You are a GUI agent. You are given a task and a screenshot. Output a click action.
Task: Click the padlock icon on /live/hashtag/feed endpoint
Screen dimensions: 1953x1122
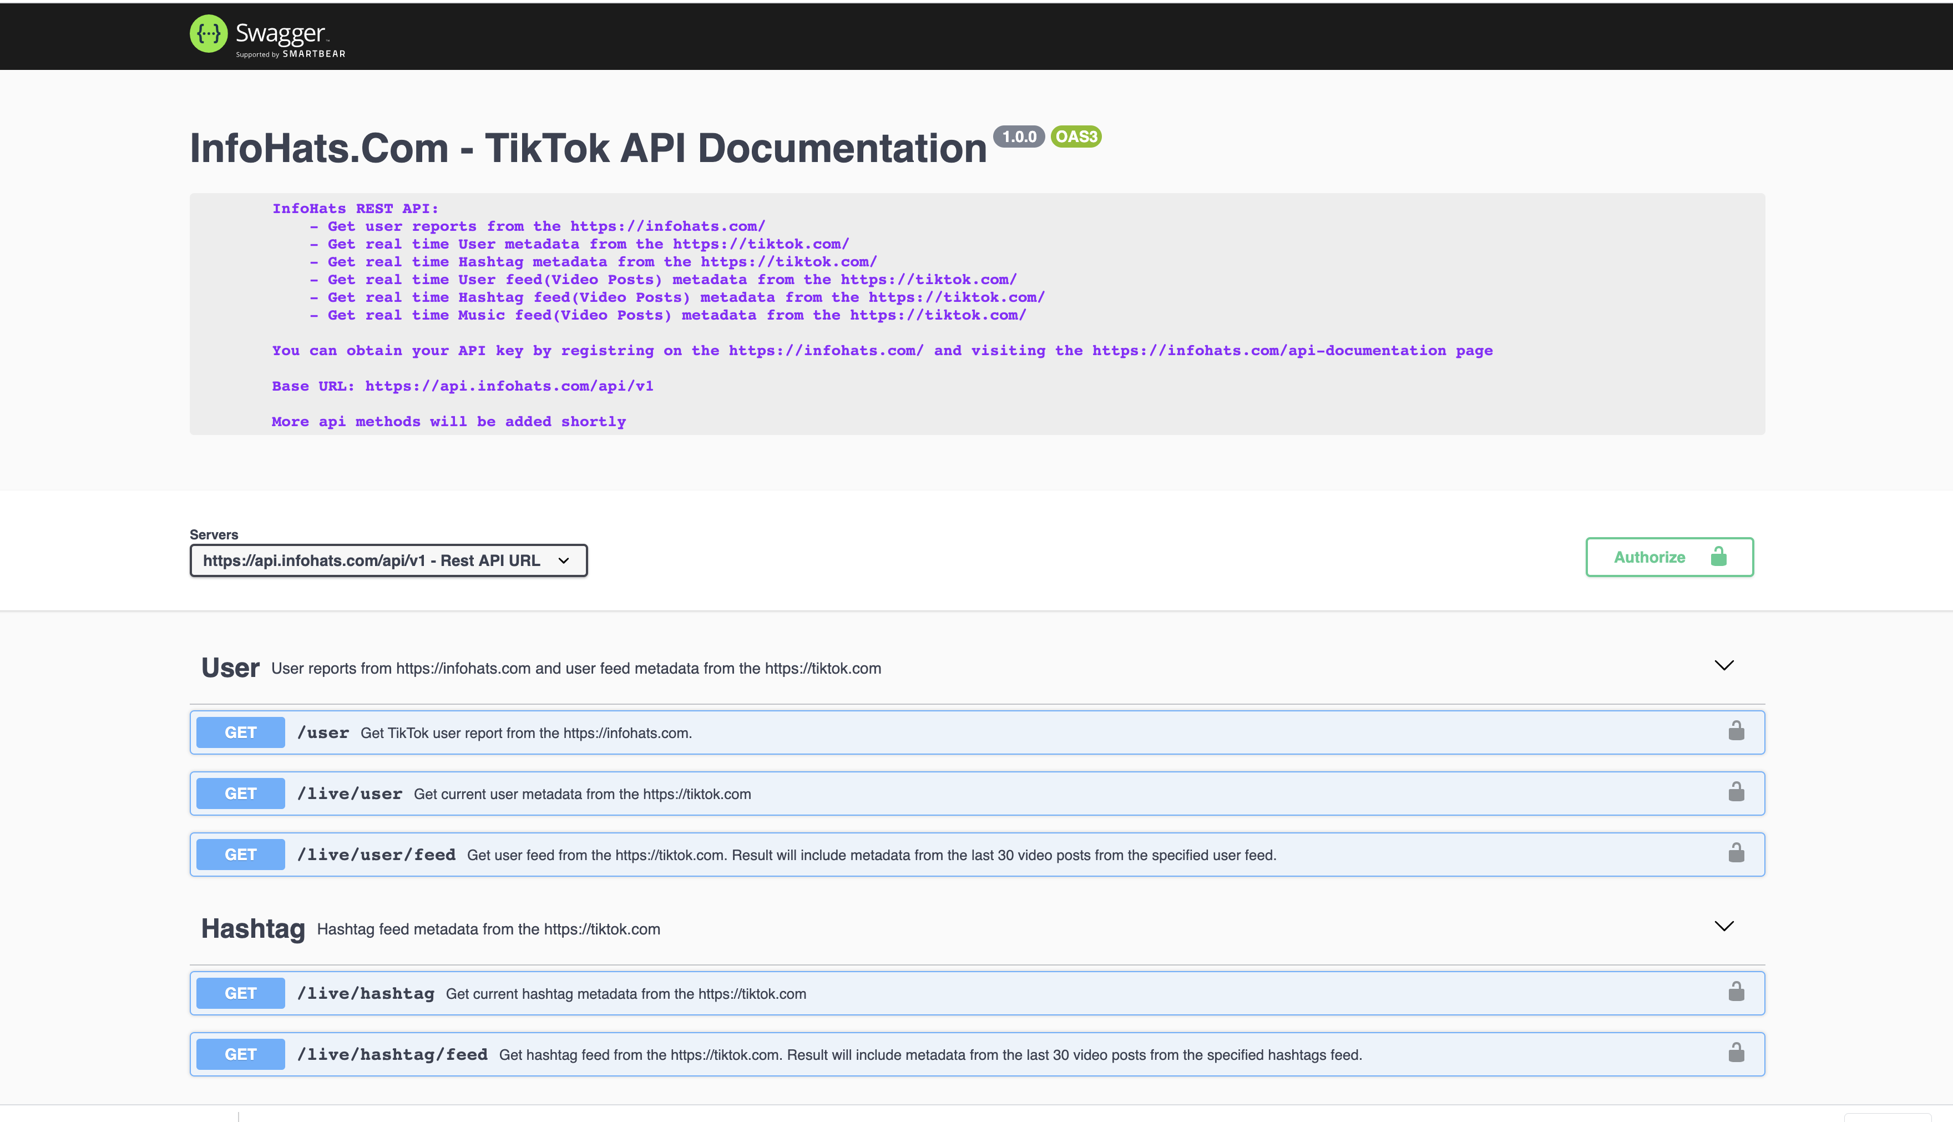point(1737,1053)
